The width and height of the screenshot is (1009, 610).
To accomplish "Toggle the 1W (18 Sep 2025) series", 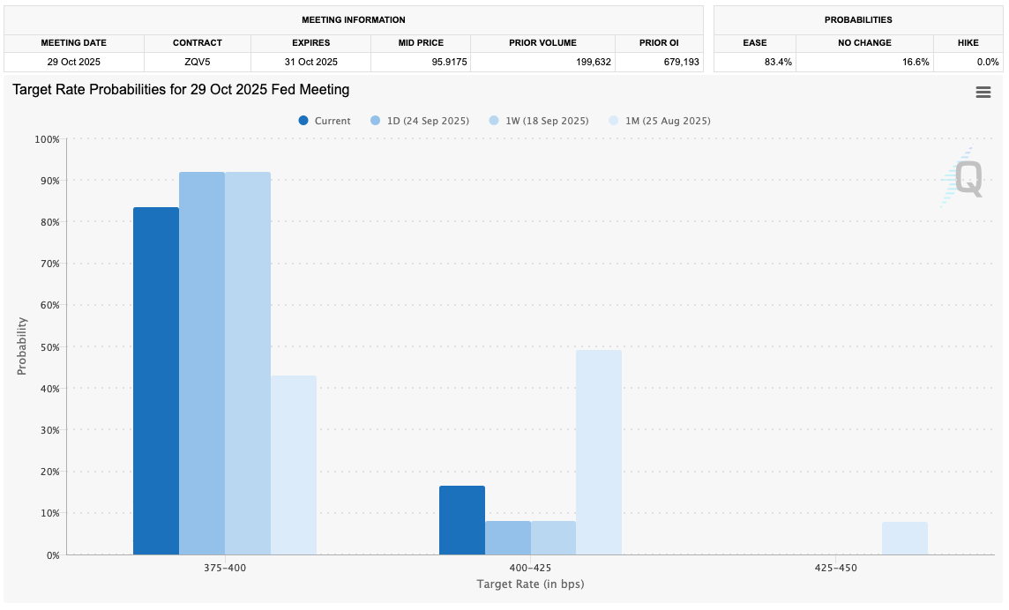I will 547,121.
